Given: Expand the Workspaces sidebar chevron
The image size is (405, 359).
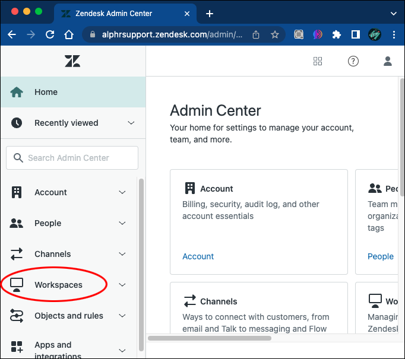Looking at the screenshot, I should (122, 285).
